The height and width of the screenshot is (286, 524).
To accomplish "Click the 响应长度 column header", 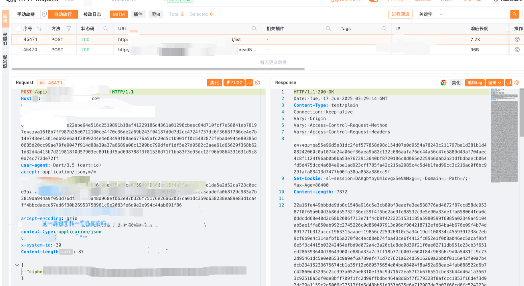I will tap(479, 29).
